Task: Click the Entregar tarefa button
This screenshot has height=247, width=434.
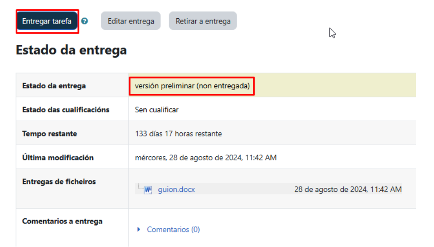Action: [x=47, y=21]
